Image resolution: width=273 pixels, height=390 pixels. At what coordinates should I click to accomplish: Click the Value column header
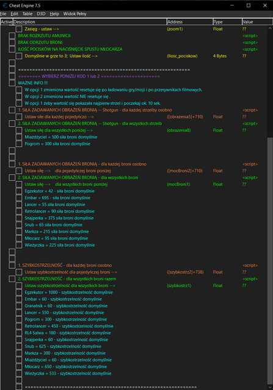pyautogui.click(x=257, y=22)
